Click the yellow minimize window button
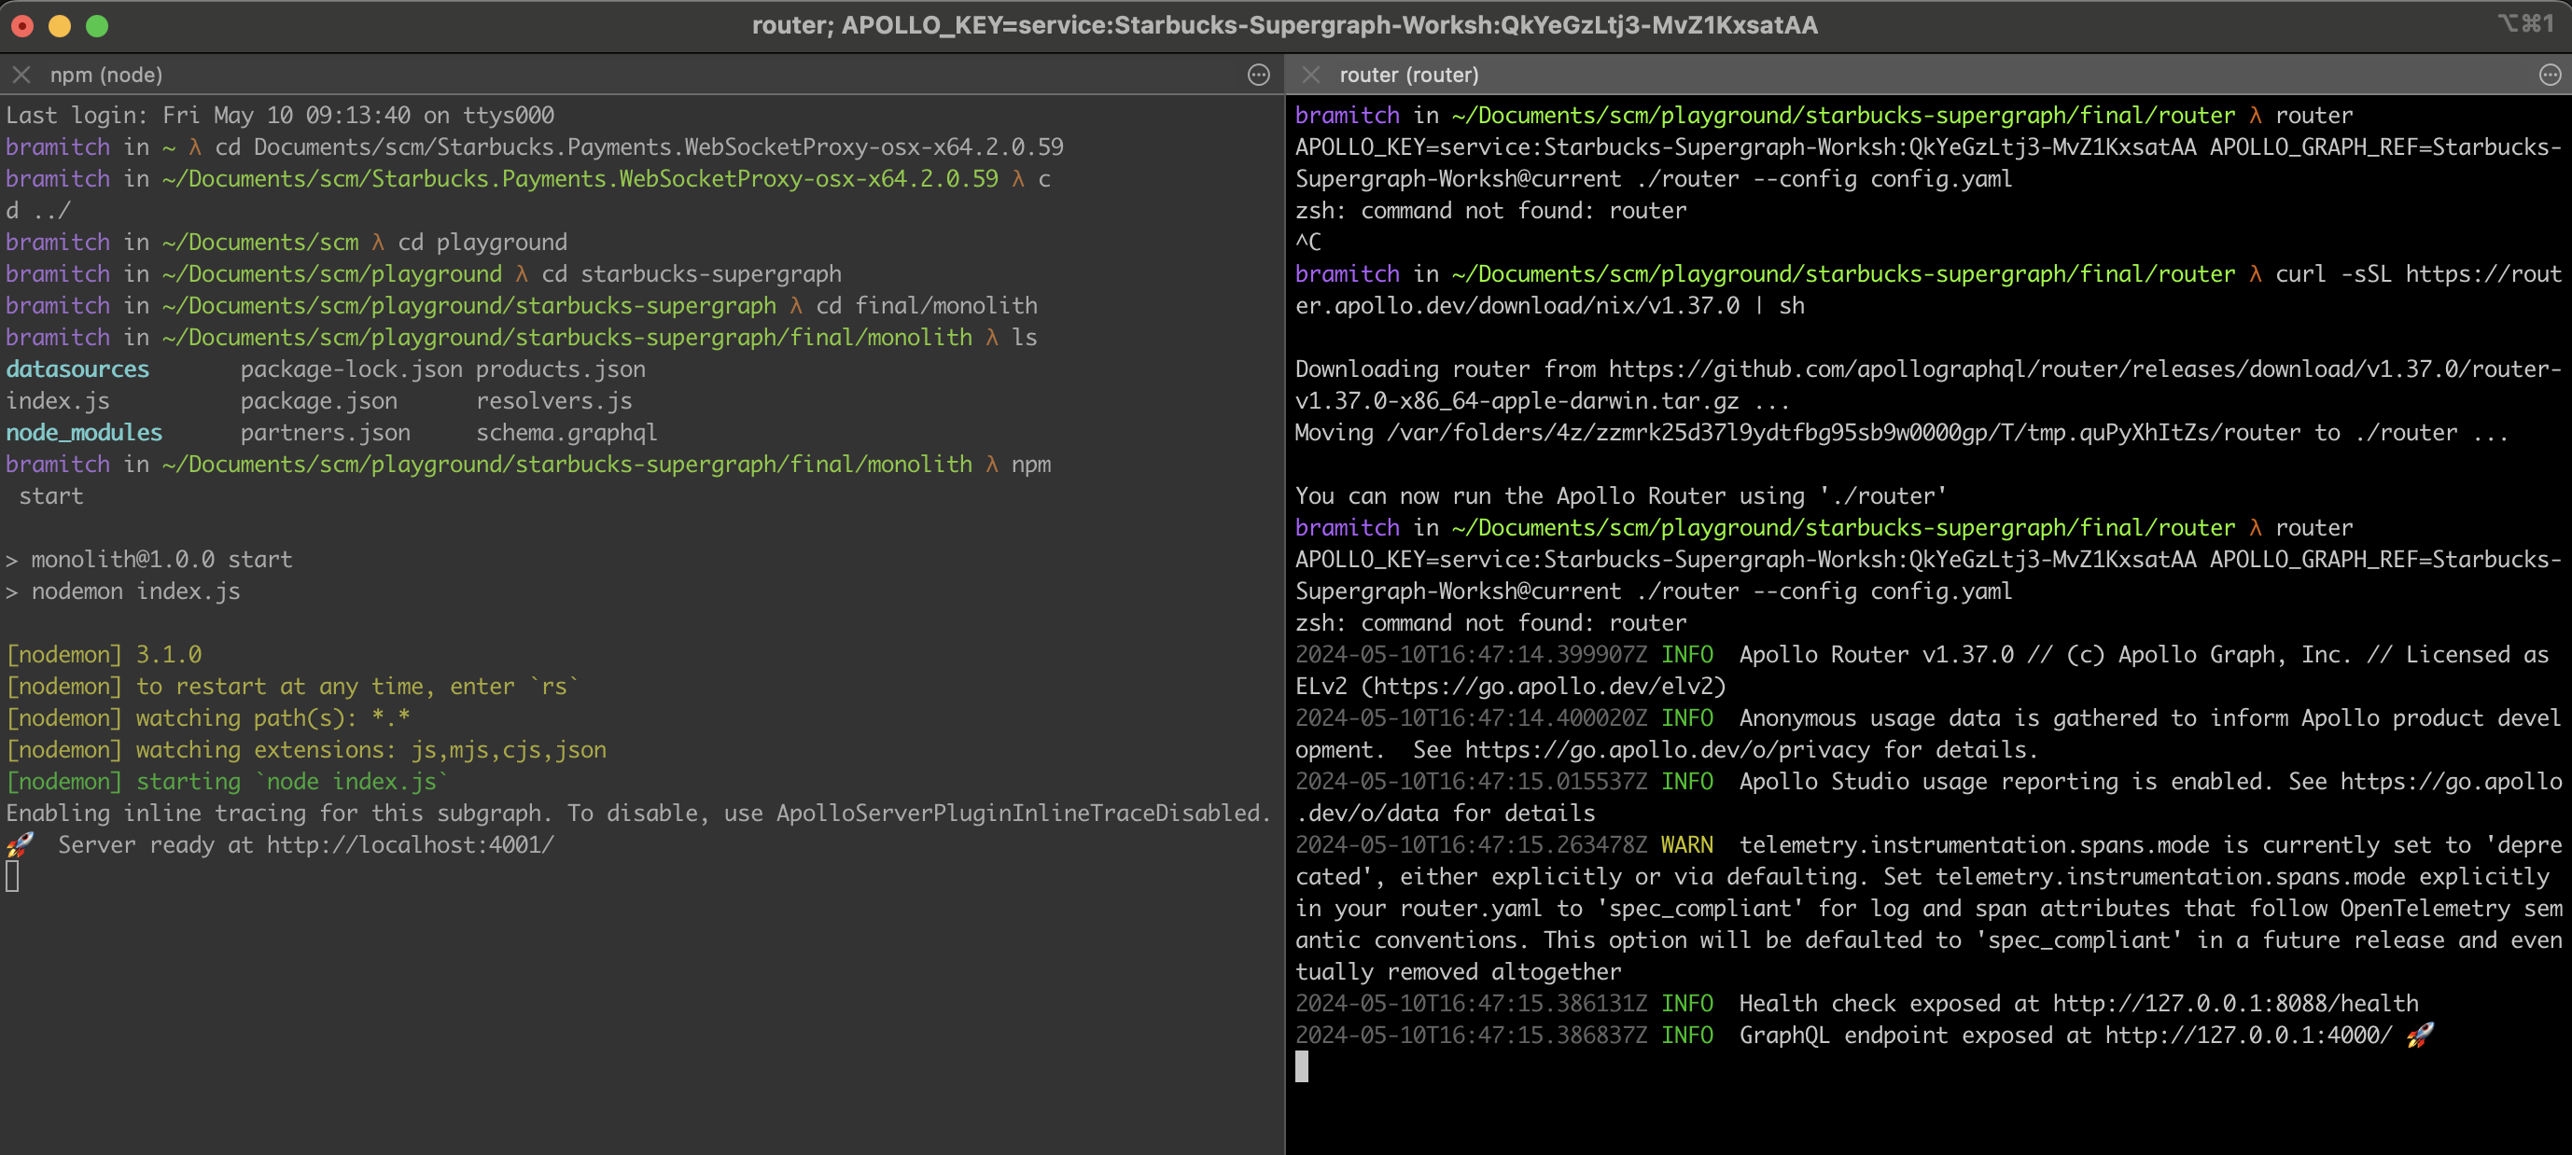The image size is (2572, 1155). point(60,26)
